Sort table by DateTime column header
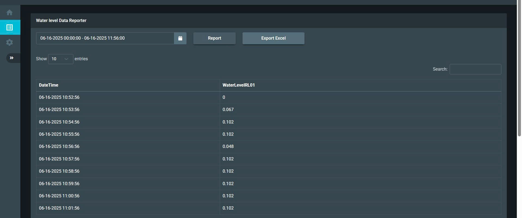Image resolution: width=522 pixels, height=218 pixels. [49, 85]
